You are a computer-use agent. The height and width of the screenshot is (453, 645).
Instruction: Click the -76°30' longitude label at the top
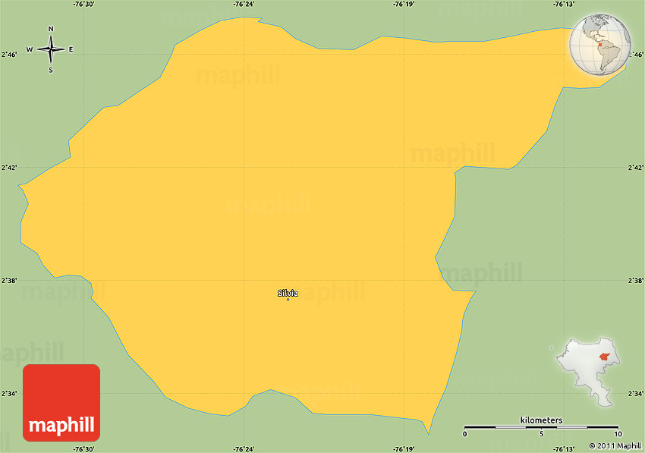coord(83,5)
